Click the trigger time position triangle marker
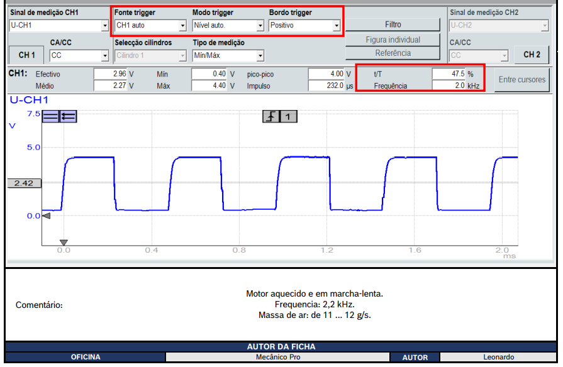The width and height of the screenshot is (563, 367). tap(63, 243)
